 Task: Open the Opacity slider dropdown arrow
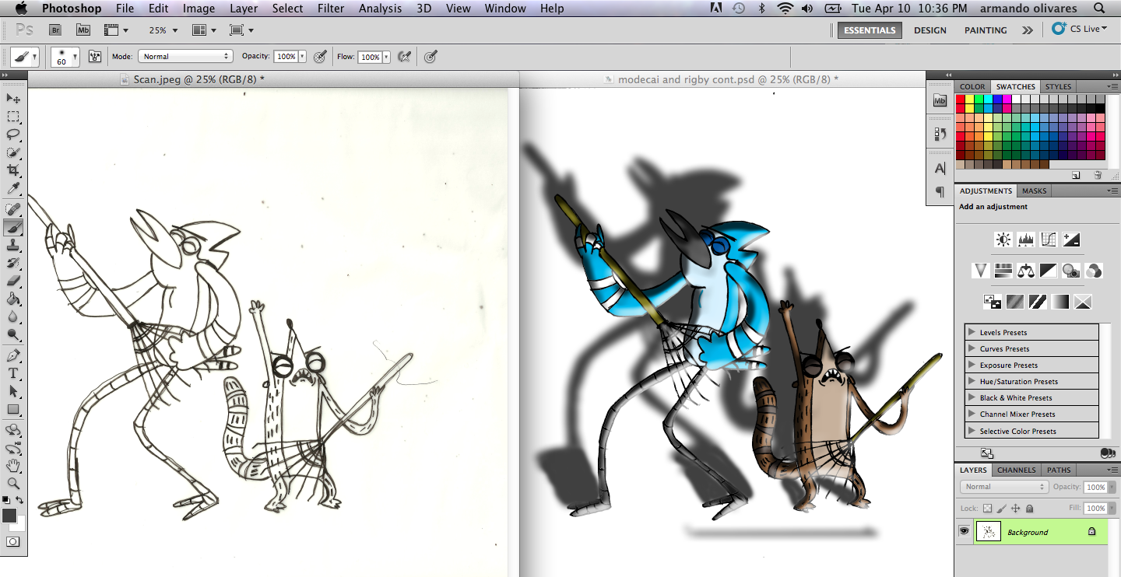pyautogui.click(x=302, y=57)
